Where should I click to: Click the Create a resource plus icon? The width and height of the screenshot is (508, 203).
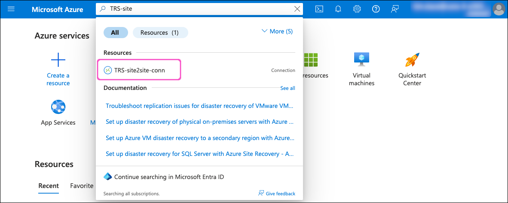click(58, 60)
